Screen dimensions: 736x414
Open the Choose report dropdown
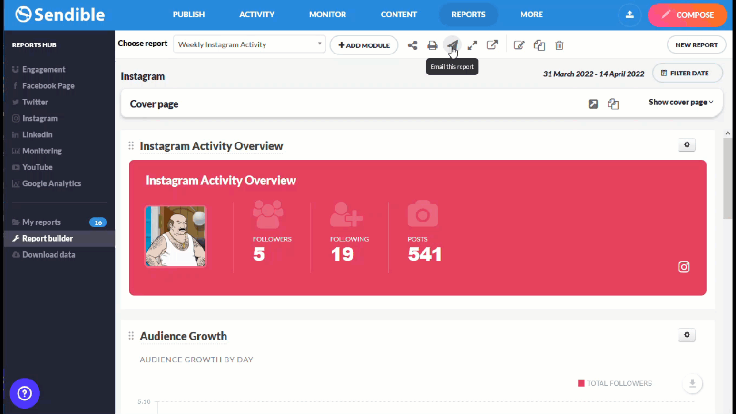pos(249,44)
